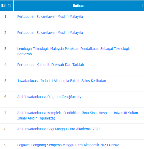The image size is (144, 149).
Task: Select row number 6 cell
Action: 5,97
